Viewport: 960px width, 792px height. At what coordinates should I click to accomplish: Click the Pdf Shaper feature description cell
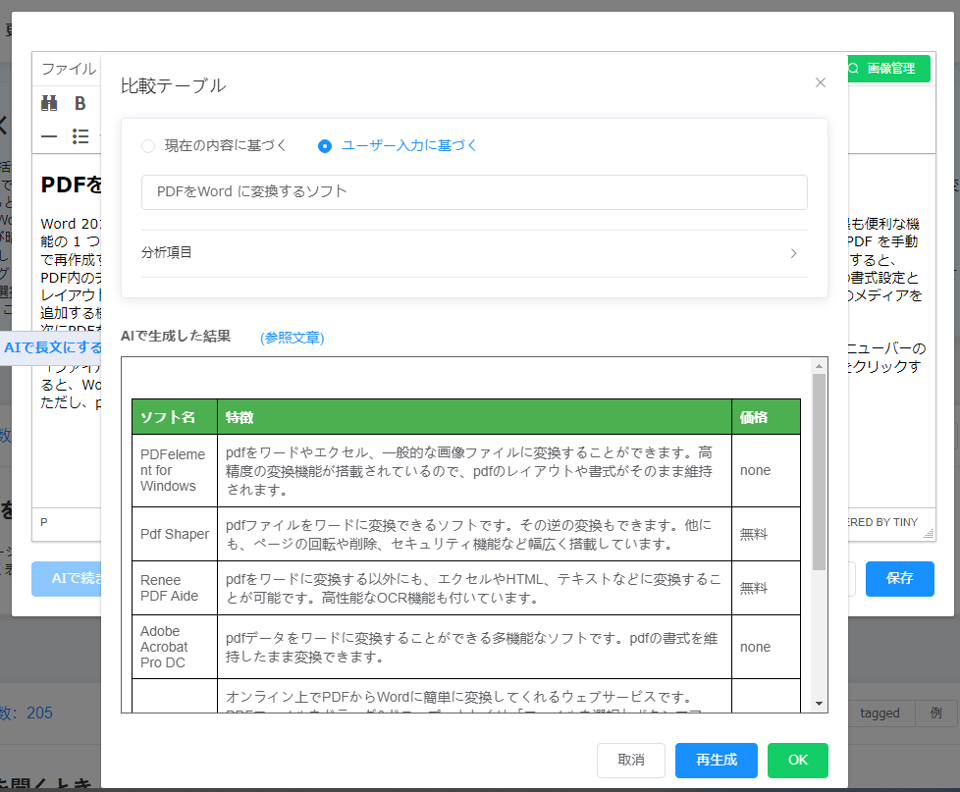tap(474, 534)
